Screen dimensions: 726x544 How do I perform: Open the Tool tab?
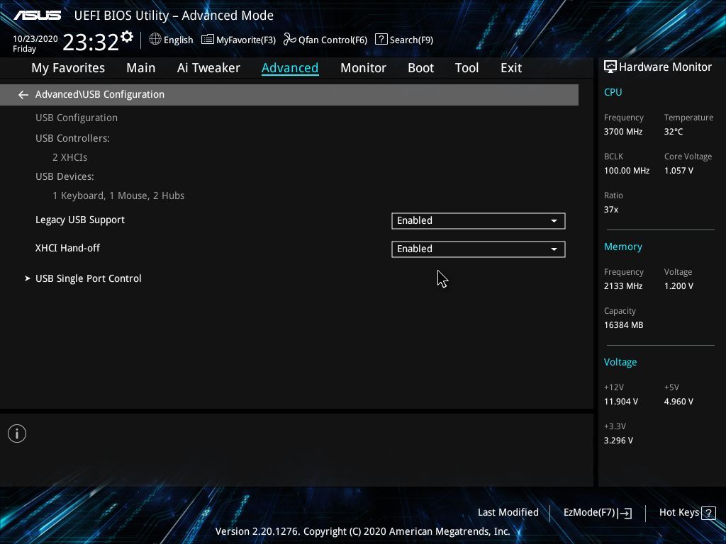[467, 68]
